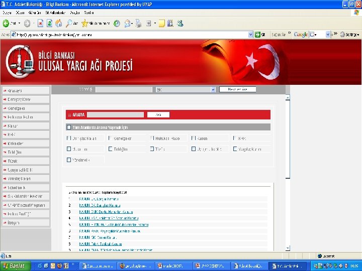Screen dimensions: 362x271
Task: Open İletişim in the left sidebar
Action: coord(26,223)
